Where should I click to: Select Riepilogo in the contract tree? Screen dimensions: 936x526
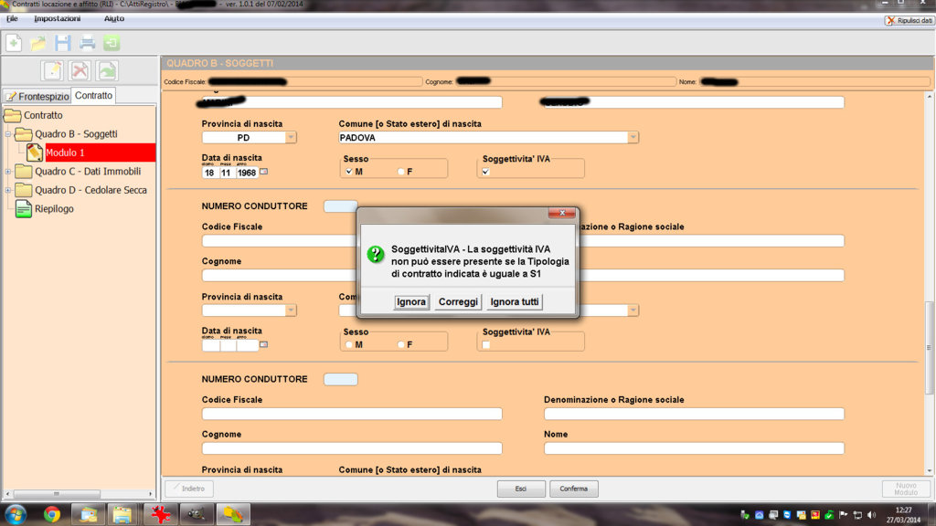pos(54,209)
